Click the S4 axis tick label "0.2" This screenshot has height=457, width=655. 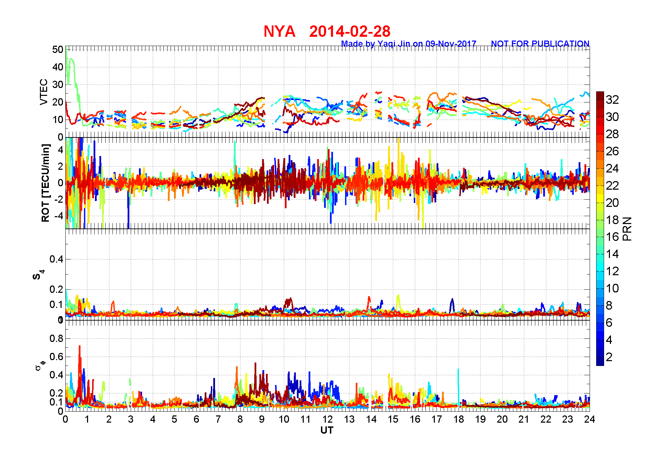click(x=56, y=289)
